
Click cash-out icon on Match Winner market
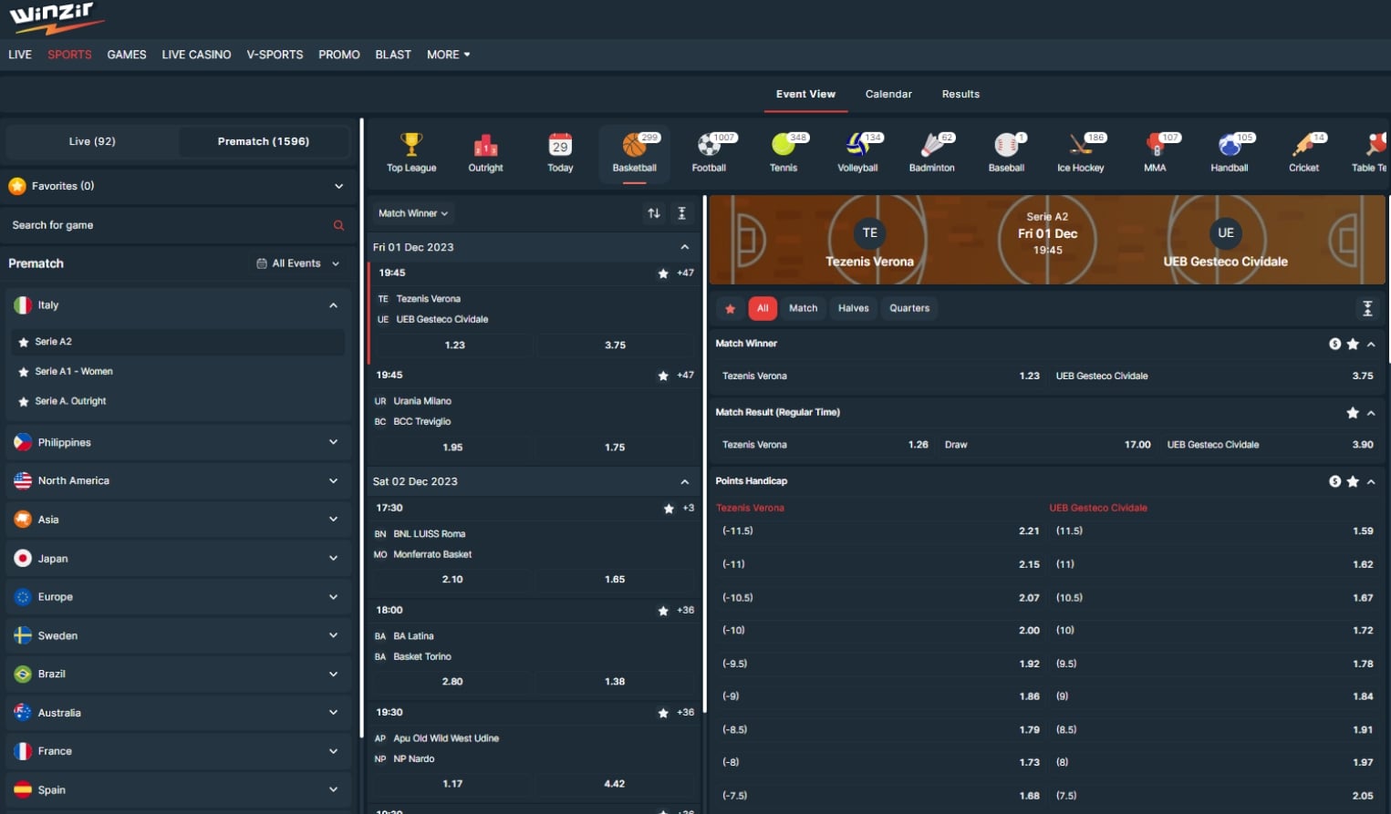[1334, 344]
